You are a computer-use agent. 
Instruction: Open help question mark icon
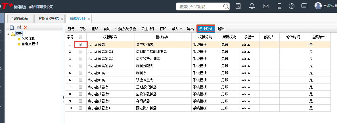click(x=292, y=6)
